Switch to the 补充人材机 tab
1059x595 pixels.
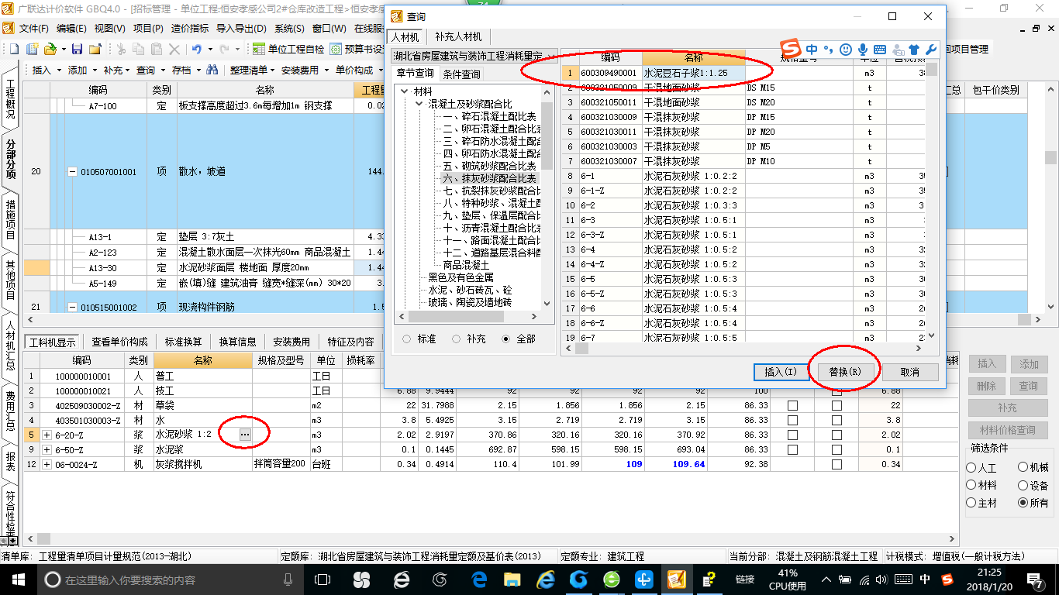[x=458, y=36]
